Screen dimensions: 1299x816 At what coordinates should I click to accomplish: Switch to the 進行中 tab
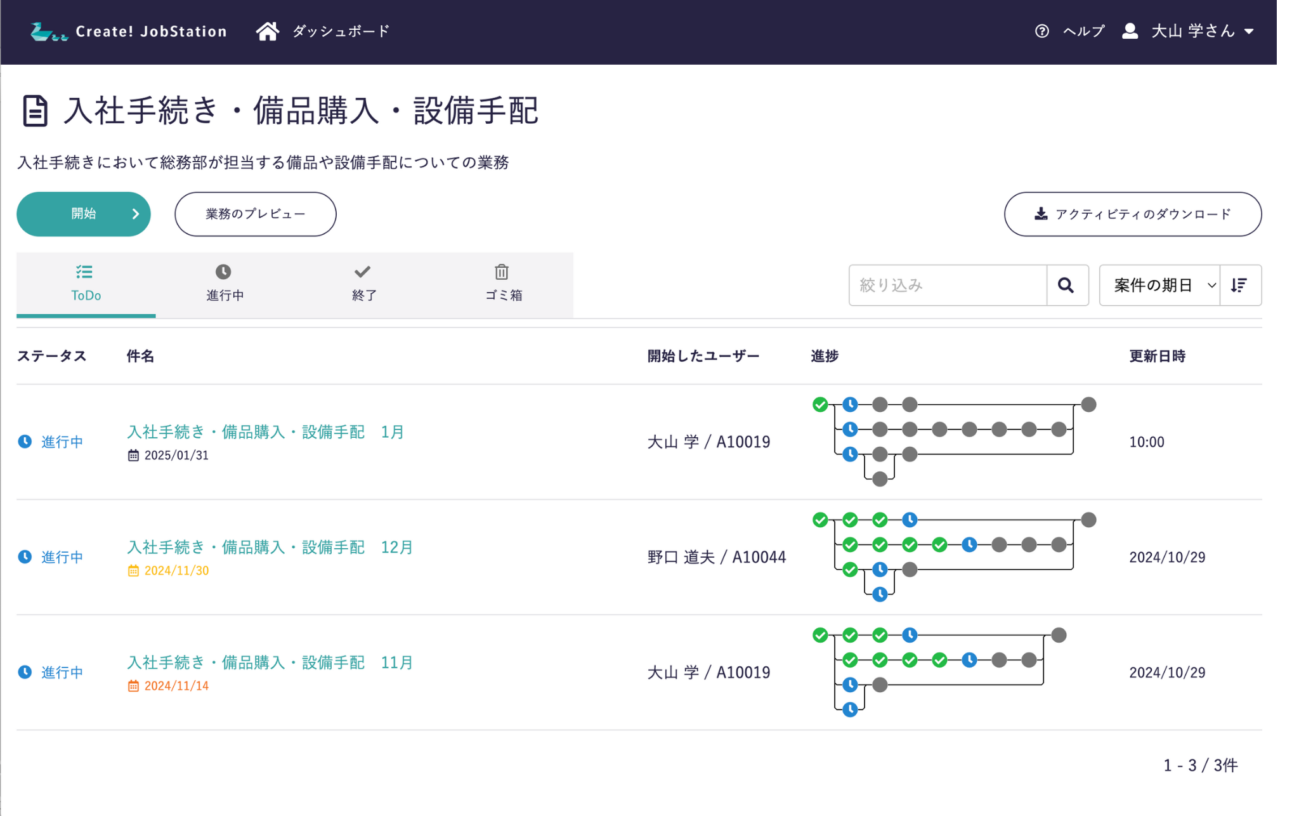[225, 284]
